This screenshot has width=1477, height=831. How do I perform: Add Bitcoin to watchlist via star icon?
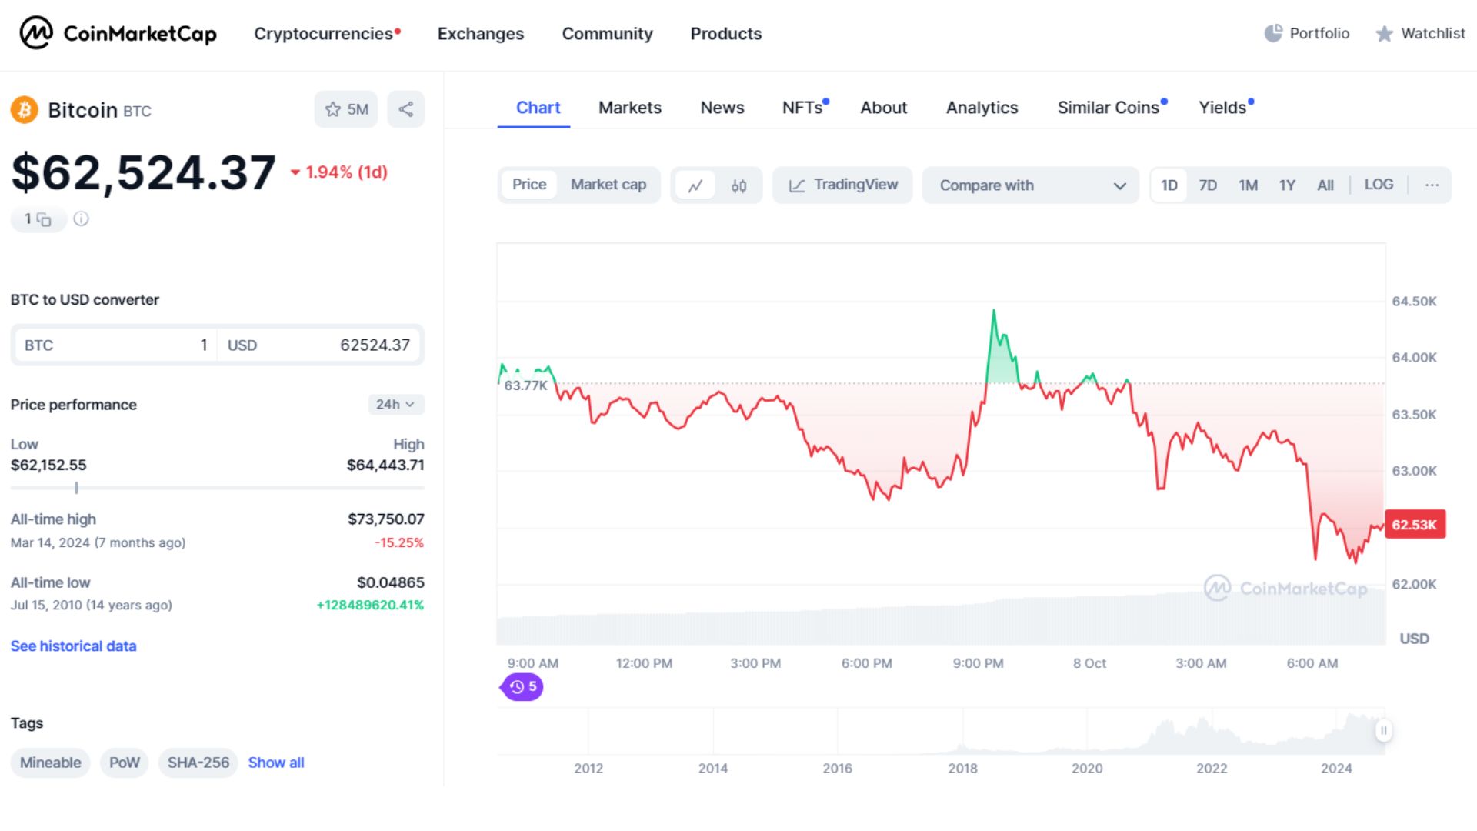click(x=333, y=109)
